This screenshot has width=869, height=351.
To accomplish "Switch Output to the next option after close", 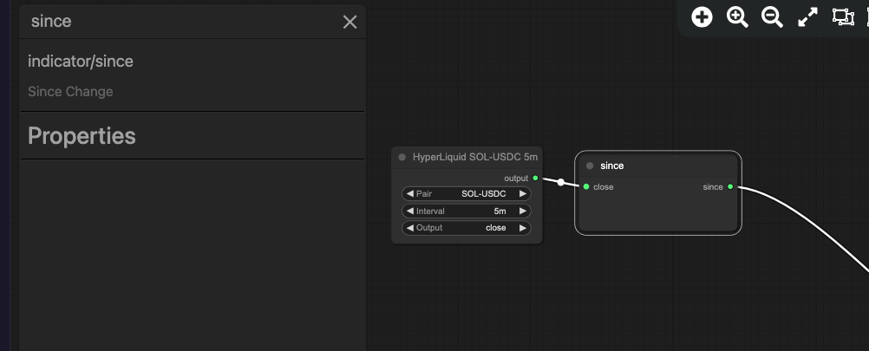I will [523, 228].
